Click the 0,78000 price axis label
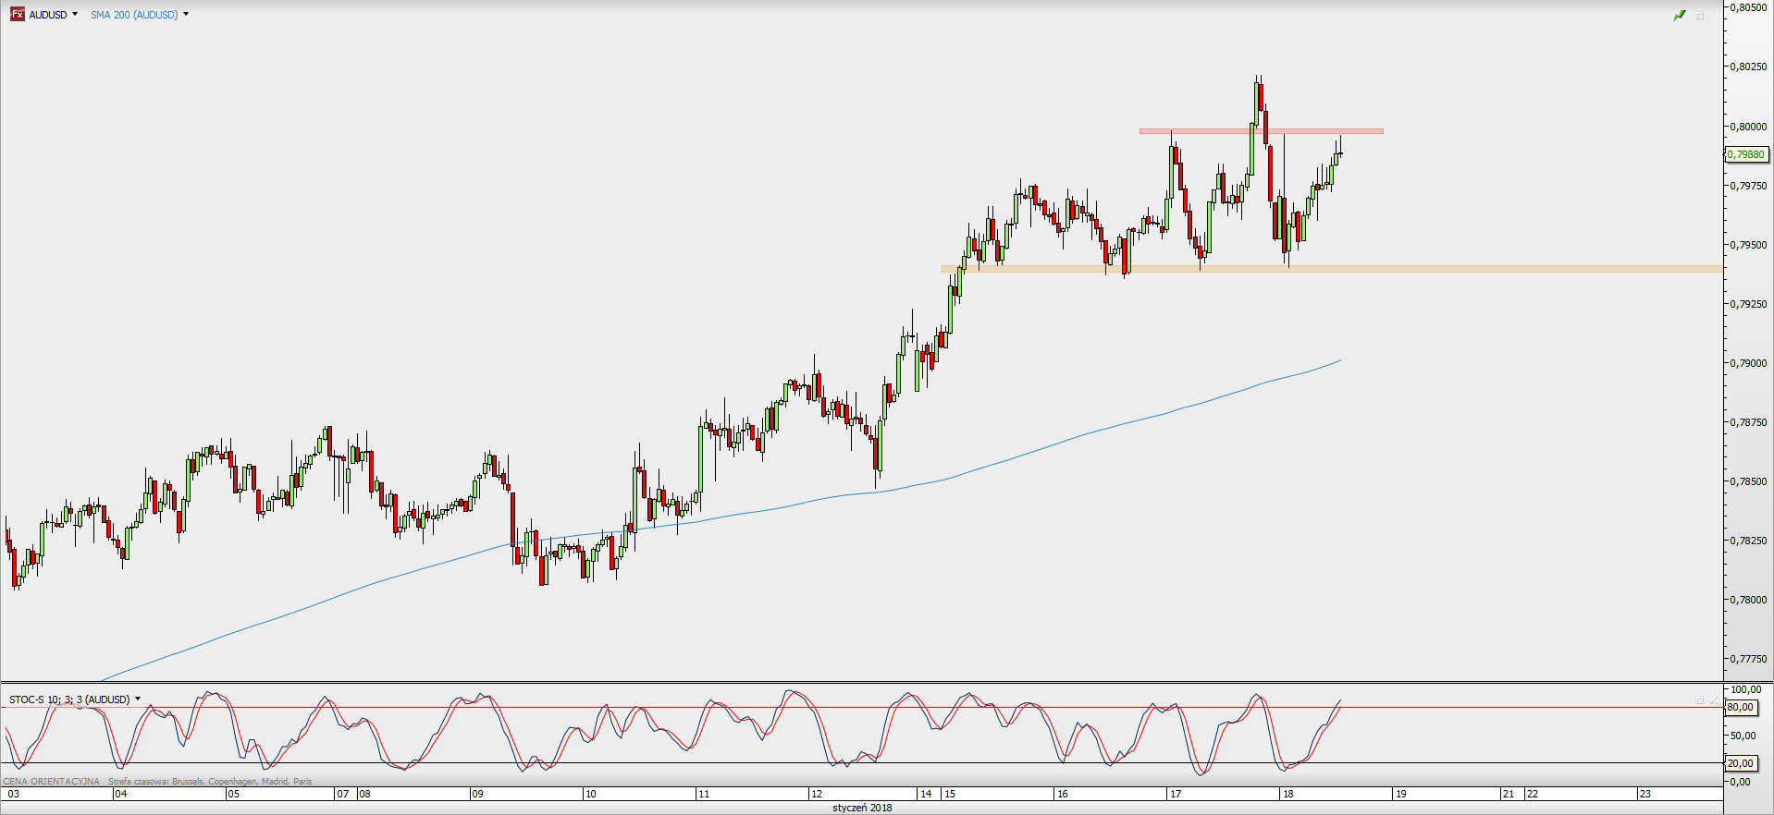The width and height of the screenshot is (1774, 815). (x=1748, y=600)
